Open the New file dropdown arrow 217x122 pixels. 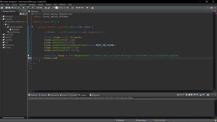tap(4, 8)
